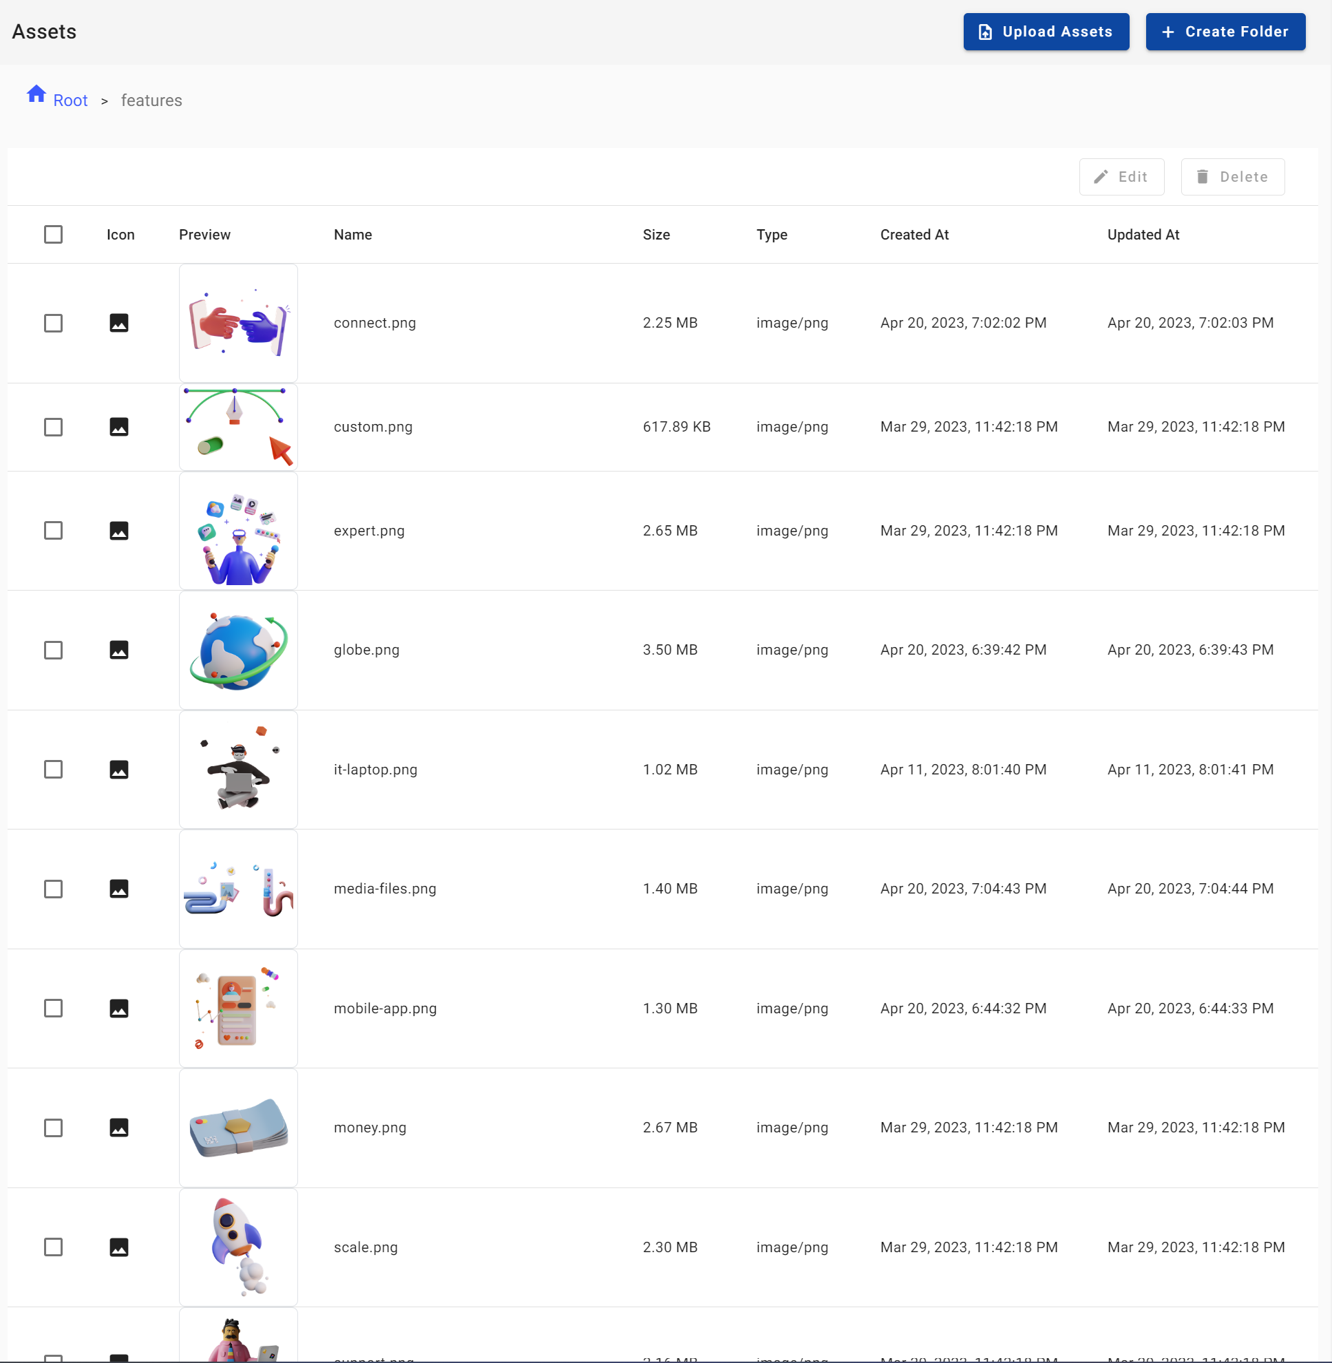Click the Root home icon
The width and height of the screenshot is (1332, 1363).
[x=36, y=94]
